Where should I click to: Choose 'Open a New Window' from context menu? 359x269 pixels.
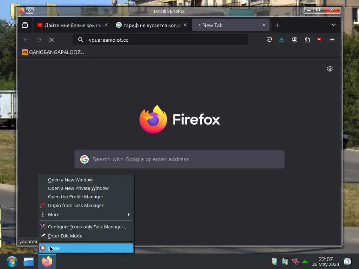(x=86, y=180)
